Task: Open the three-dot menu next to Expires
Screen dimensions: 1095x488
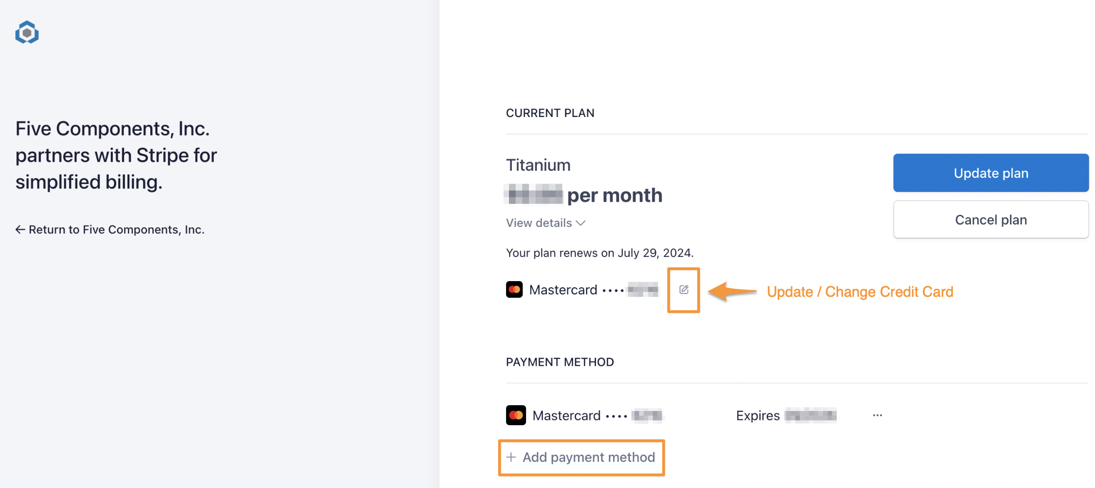Action: pos(877,415)
